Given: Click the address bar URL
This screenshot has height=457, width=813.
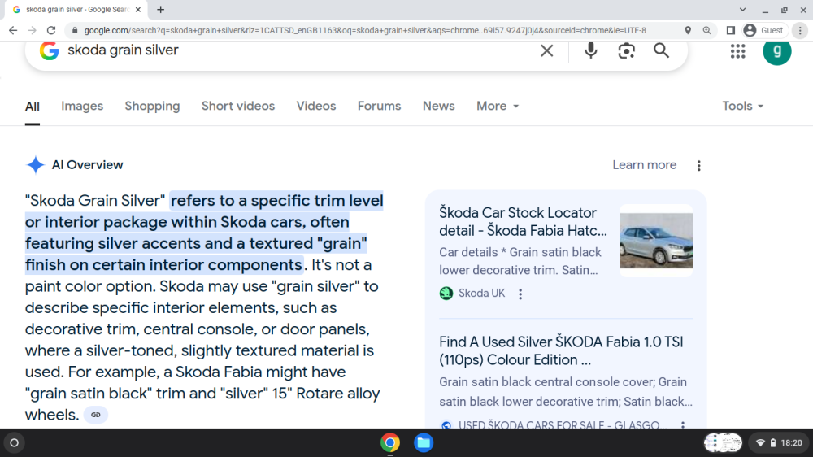Looking at the screenshot, I should 365,31.
